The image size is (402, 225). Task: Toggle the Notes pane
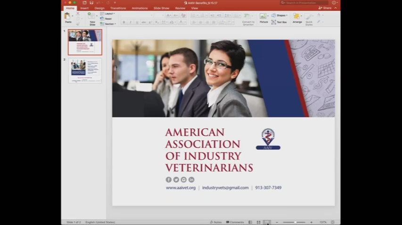216,222
